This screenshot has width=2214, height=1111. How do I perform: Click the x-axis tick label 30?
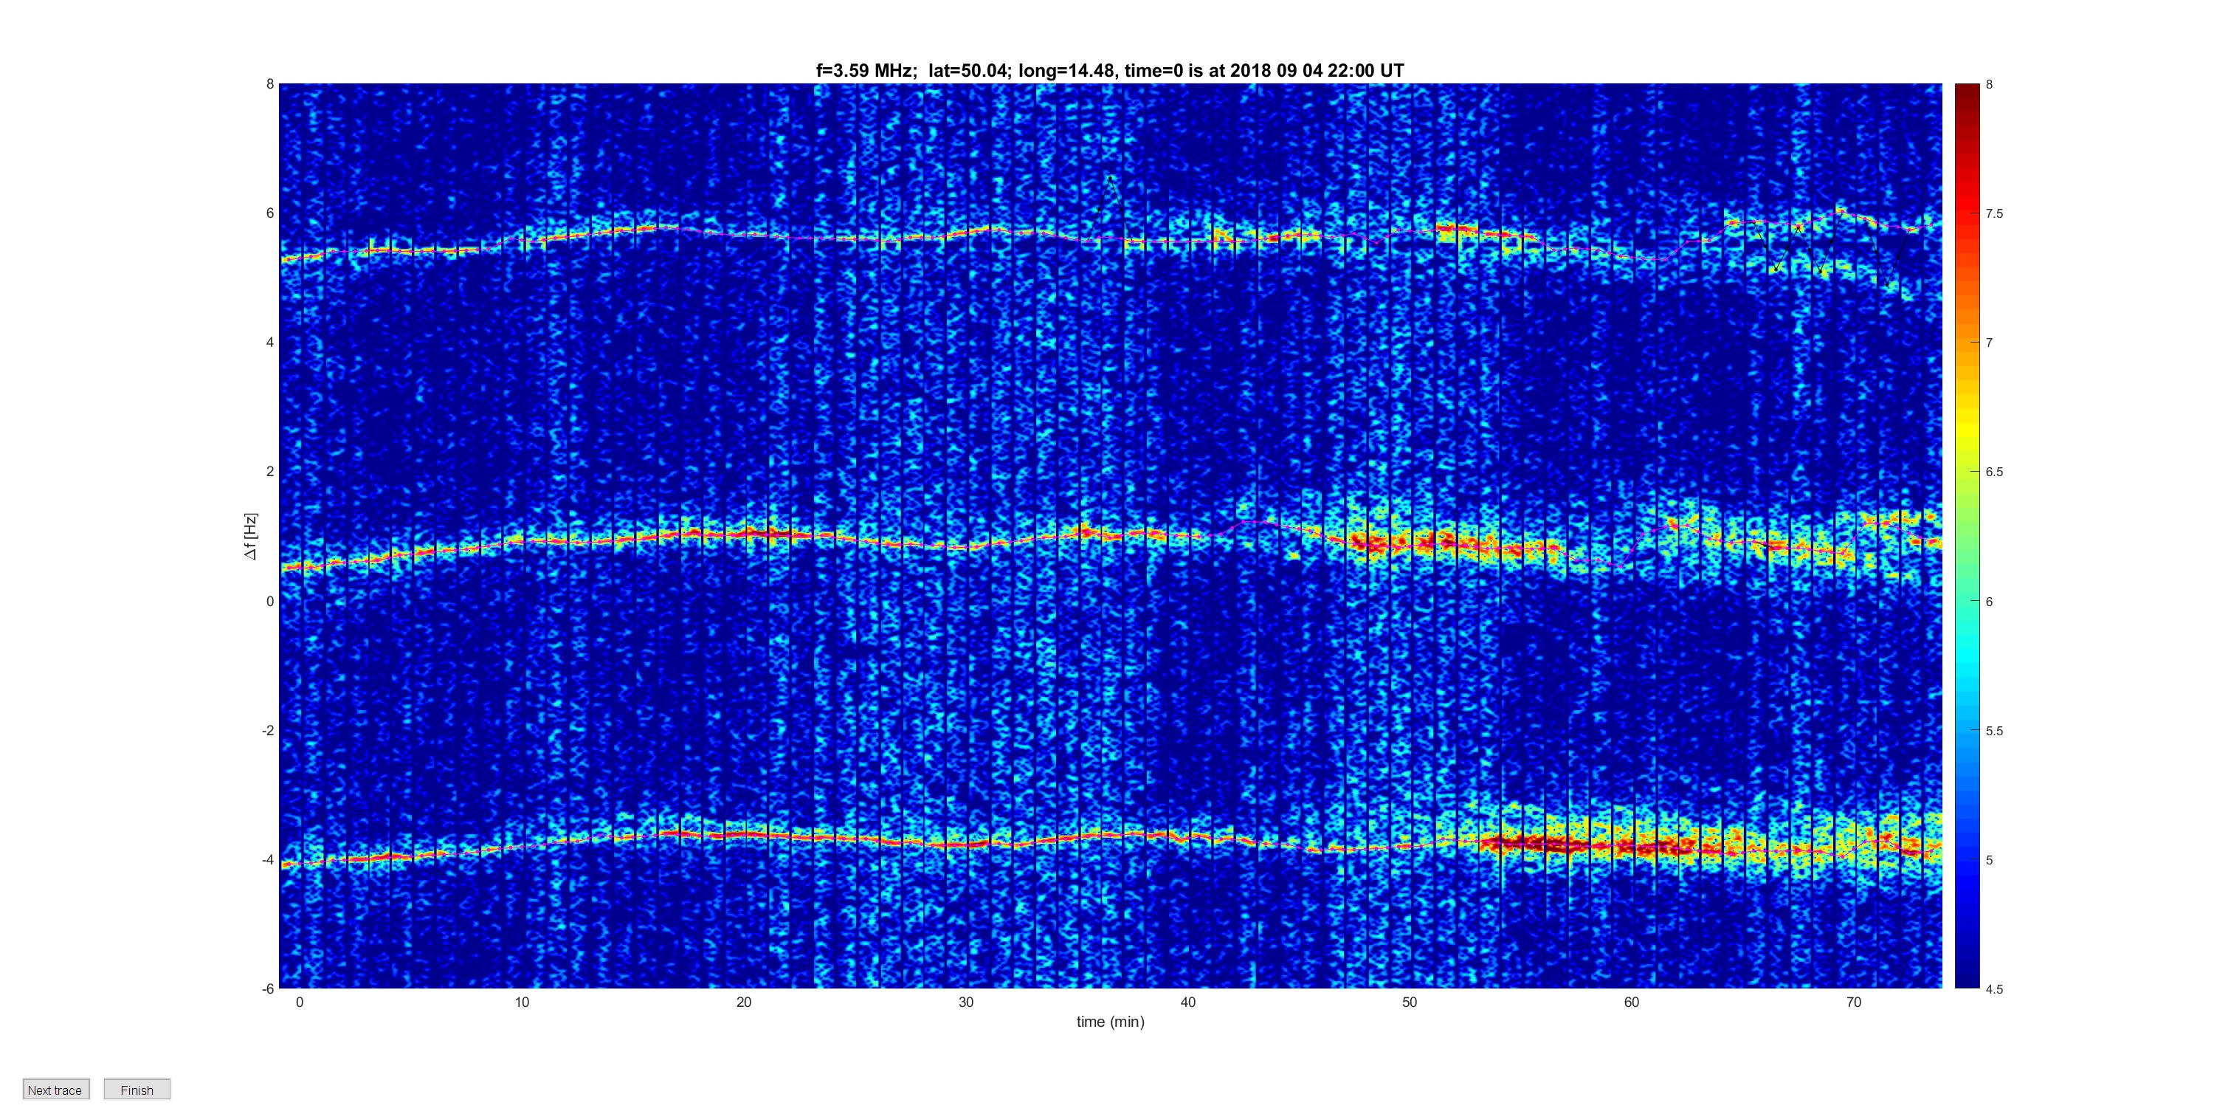pos(966,1002)
